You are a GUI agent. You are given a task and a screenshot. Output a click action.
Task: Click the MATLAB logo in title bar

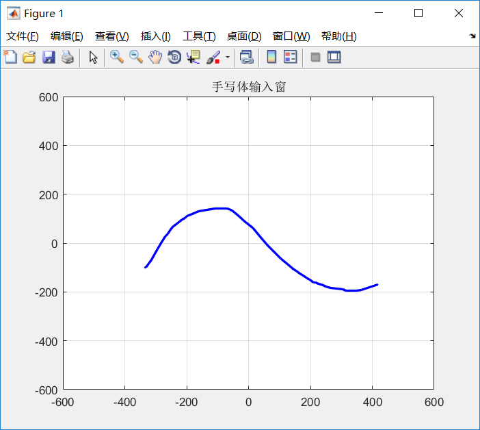pos(14,14)
